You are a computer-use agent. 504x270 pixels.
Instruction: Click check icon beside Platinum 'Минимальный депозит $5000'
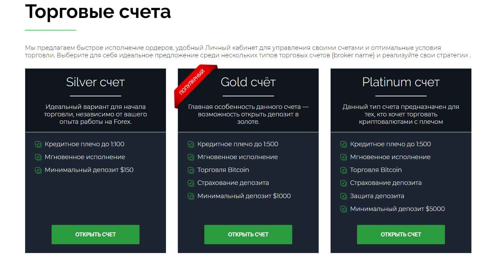pos(343,209)
